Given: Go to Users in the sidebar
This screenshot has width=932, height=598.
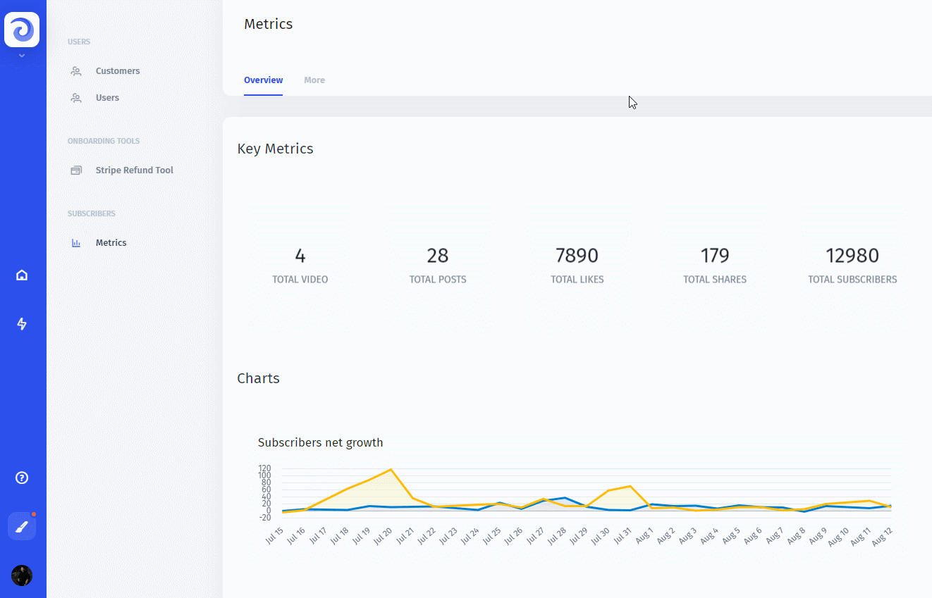Looking at the screenshot, I should pos(107,98).
